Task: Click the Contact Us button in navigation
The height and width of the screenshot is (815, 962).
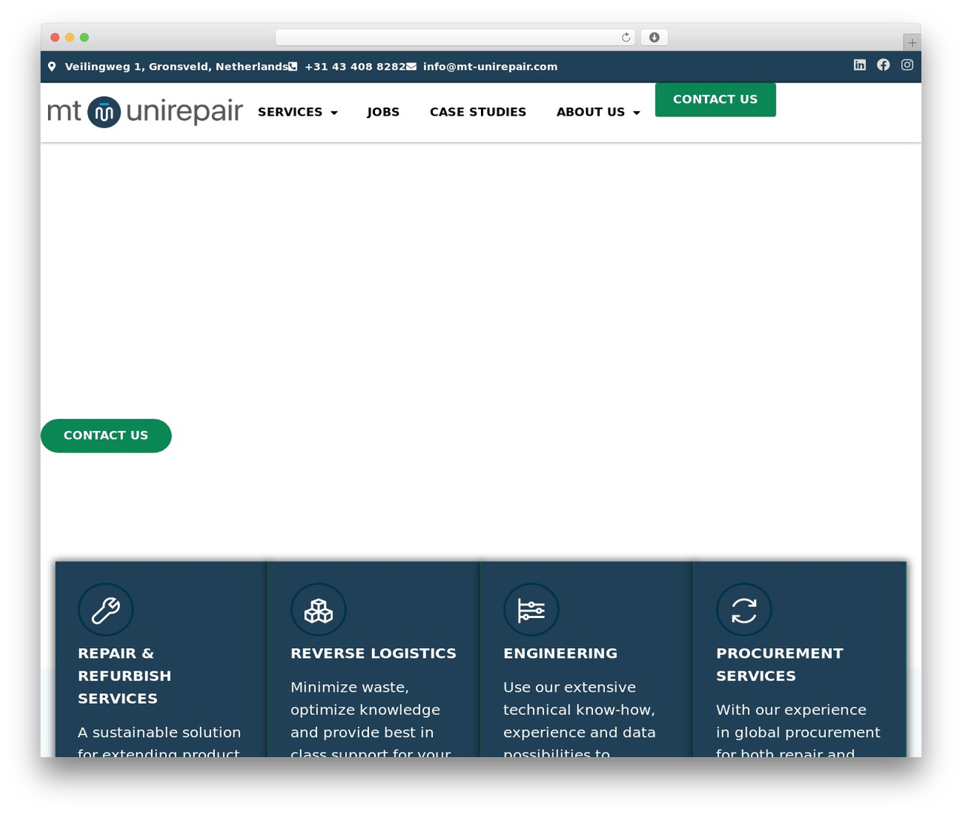Action: [x=715, y=99]
